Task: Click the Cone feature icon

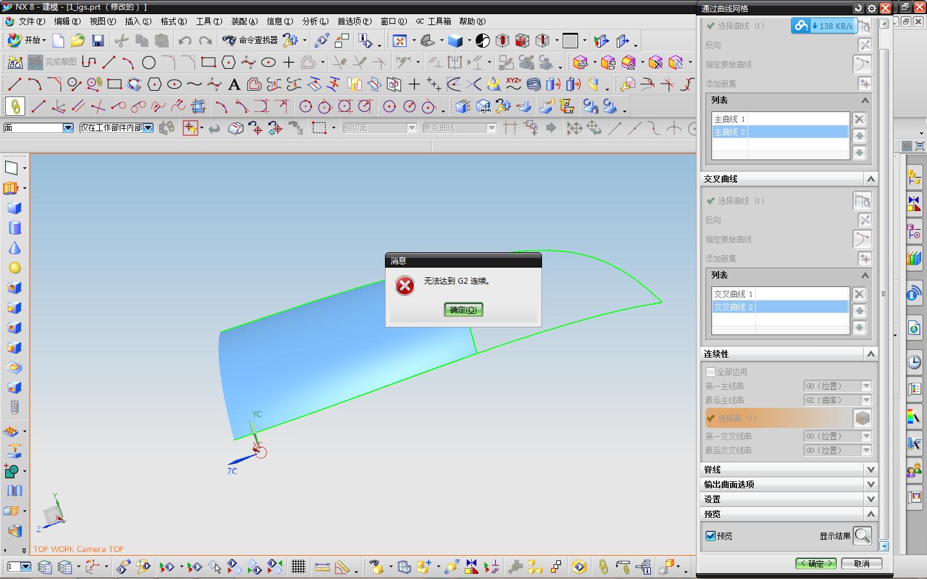Action: coord(14,248)
